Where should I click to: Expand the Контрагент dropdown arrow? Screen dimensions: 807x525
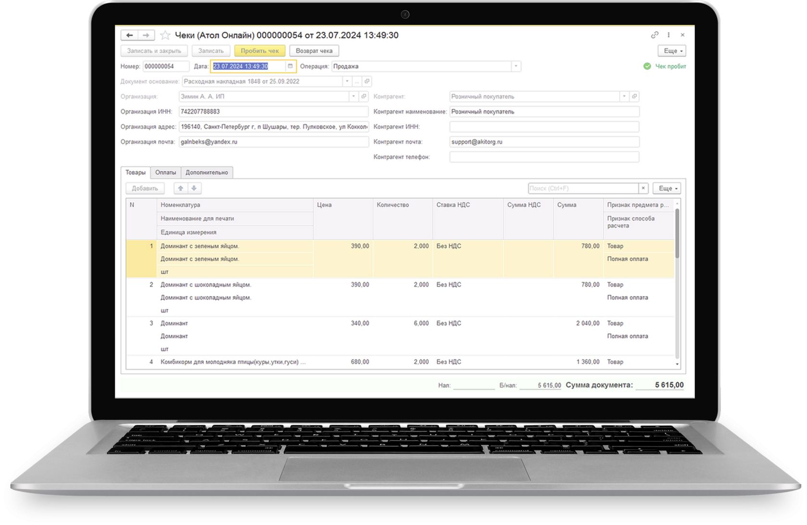click(624, 97)
